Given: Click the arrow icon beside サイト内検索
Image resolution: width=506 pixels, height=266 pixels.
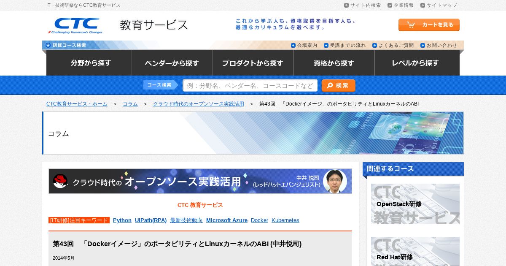Looking at the screenshot, I should click(x=346, y=5).
